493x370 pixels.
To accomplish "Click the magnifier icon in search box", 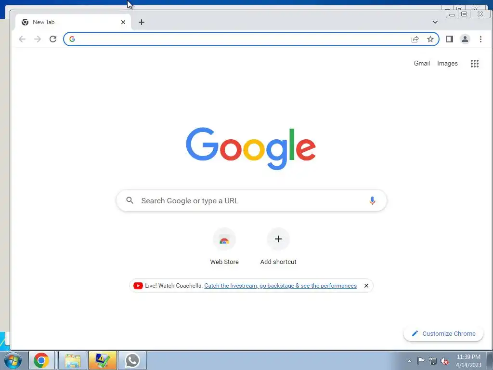I will [x=130, y=200].
